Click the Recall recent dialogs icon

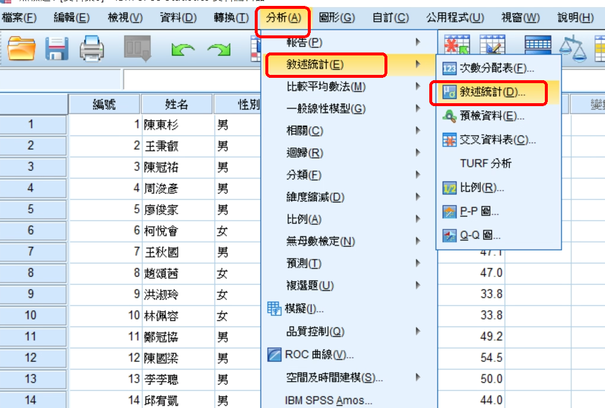point(137,49)
